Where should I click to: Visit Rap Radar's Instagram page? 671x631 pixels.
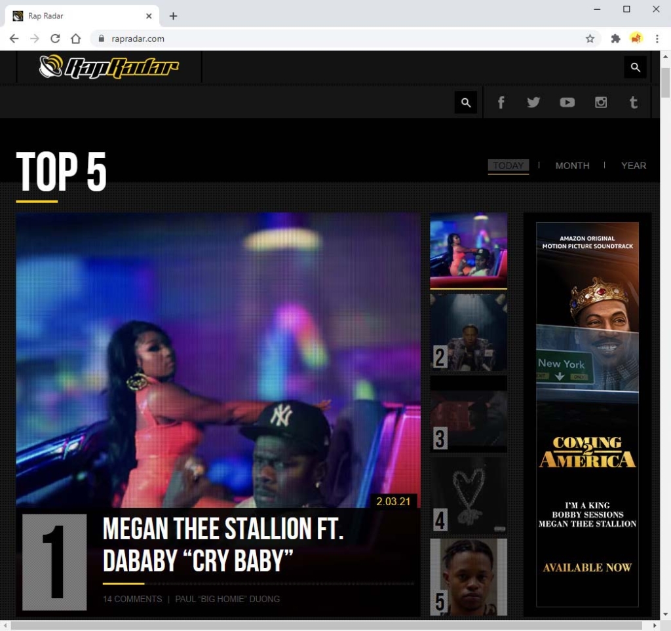601,102
